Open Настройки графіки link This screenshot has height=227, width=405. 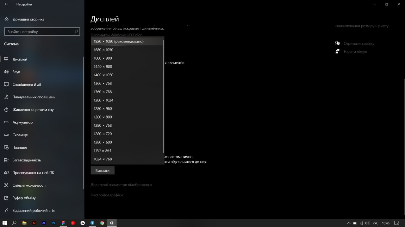(107, 195)
